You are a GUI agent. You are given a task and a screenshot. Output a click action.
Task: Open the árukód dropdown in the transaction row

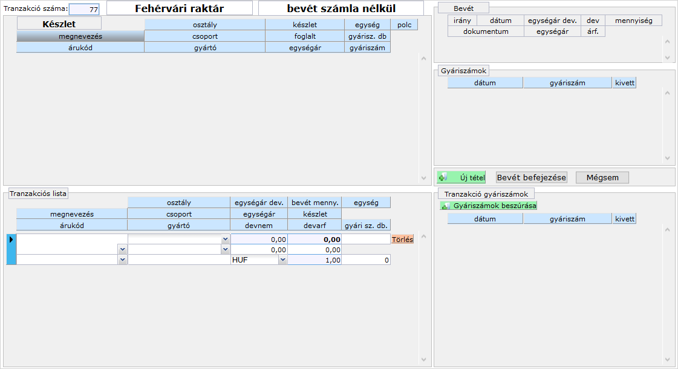point(123,260)
